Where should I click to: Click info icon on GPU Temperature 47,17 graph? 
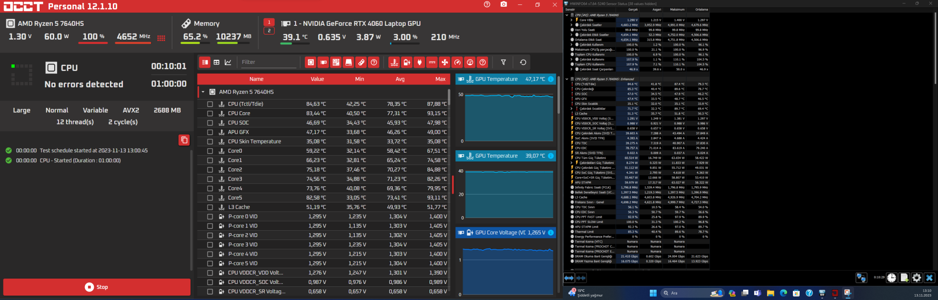(551, 79)
